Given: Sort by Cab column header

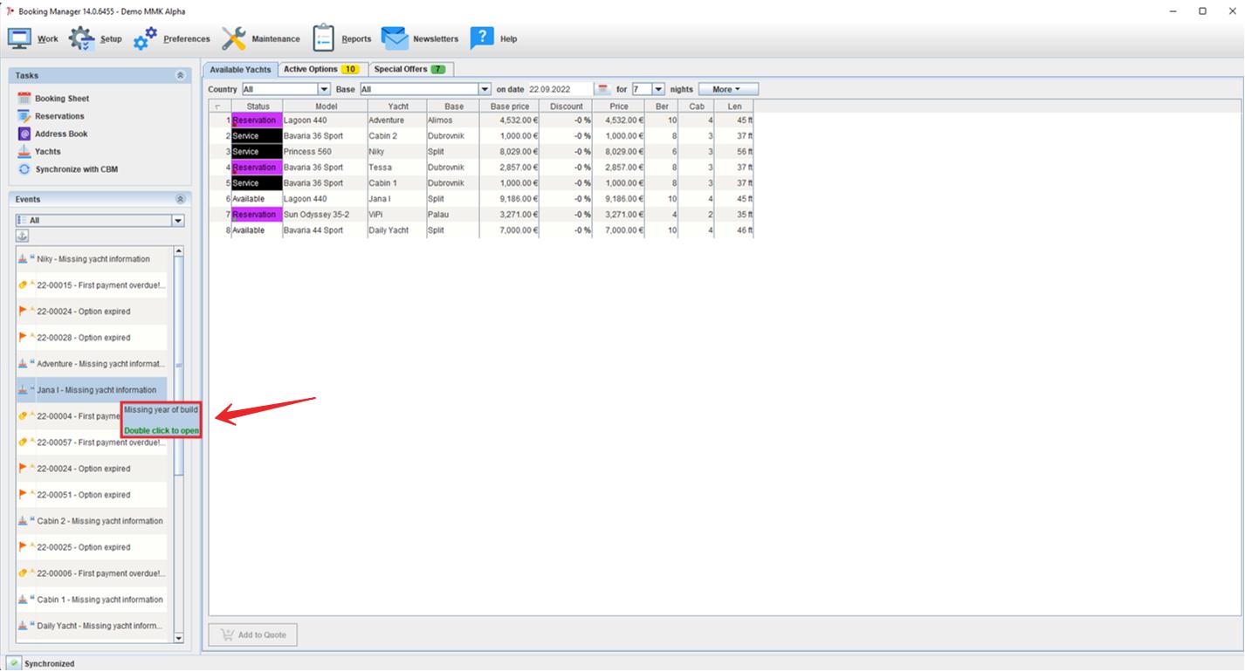Looking at the screenshot, I should pos(697,106).
